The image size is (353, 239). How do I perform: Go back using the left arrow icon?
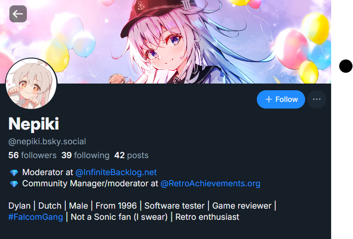pyautogui.click(x=18, y=14)
